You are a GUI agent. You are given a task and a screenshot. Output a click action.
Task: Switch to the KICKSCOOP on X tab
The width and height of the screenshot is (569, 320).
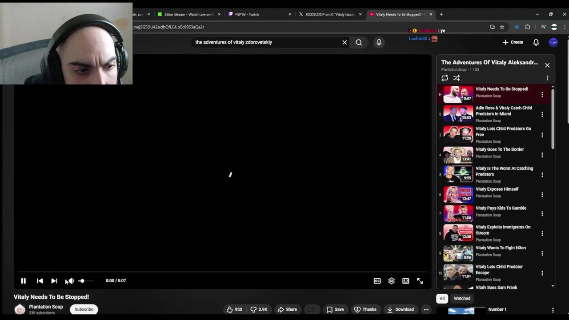(330, 14)
